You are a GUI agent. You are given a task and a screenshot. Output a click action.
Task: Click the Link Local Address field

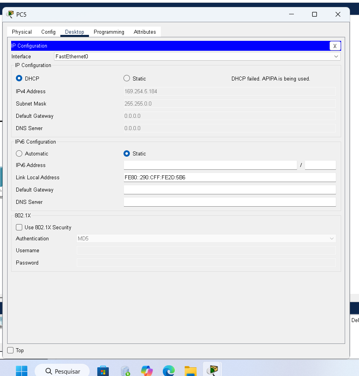(x=230, y=177)
